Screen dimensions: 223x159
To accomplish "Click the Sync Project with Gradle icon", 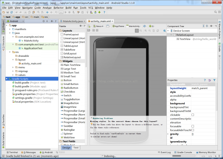I will tap(87, 12).
